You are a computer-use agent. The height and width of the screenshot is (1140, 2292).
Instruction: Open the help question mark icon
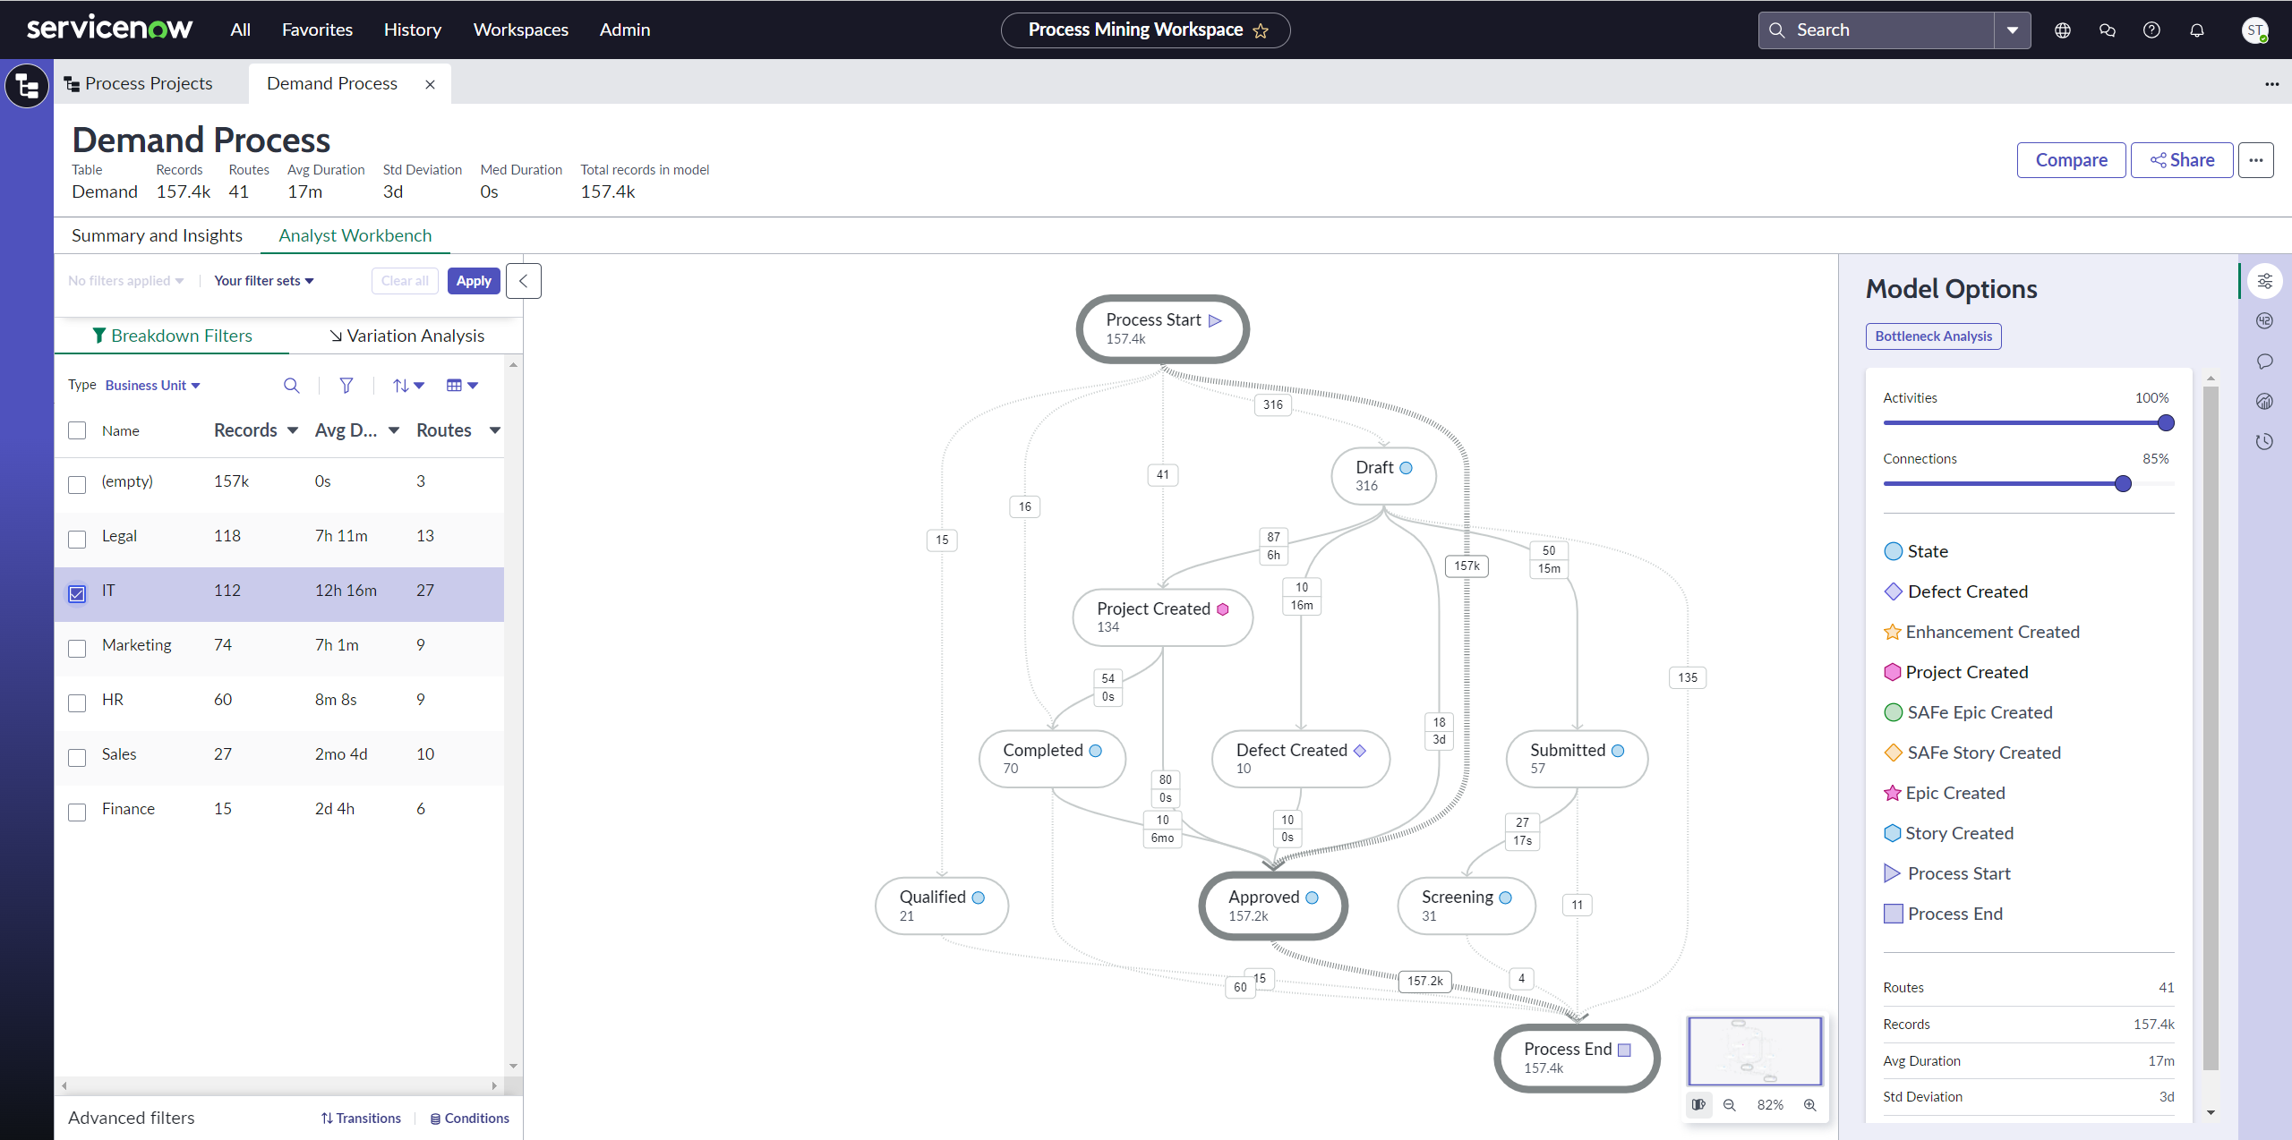tap(2151, 30)
